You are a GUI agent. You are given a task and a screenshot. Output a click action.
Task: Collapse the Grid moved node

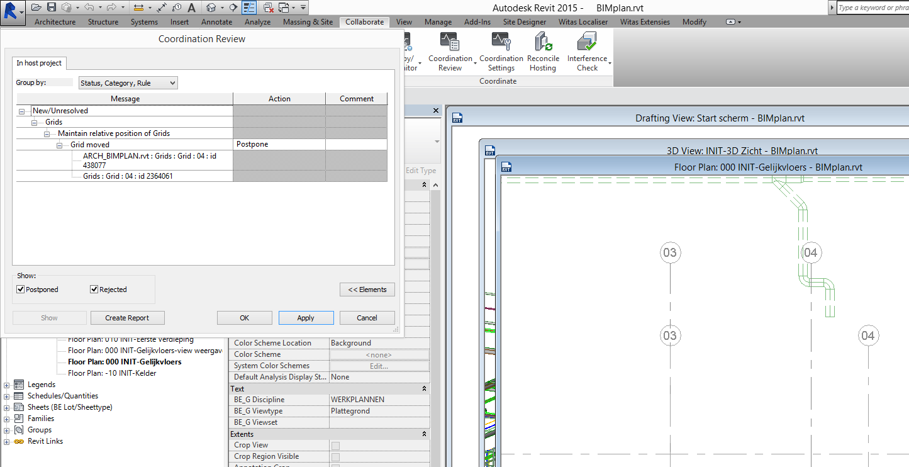click(60, 145)
